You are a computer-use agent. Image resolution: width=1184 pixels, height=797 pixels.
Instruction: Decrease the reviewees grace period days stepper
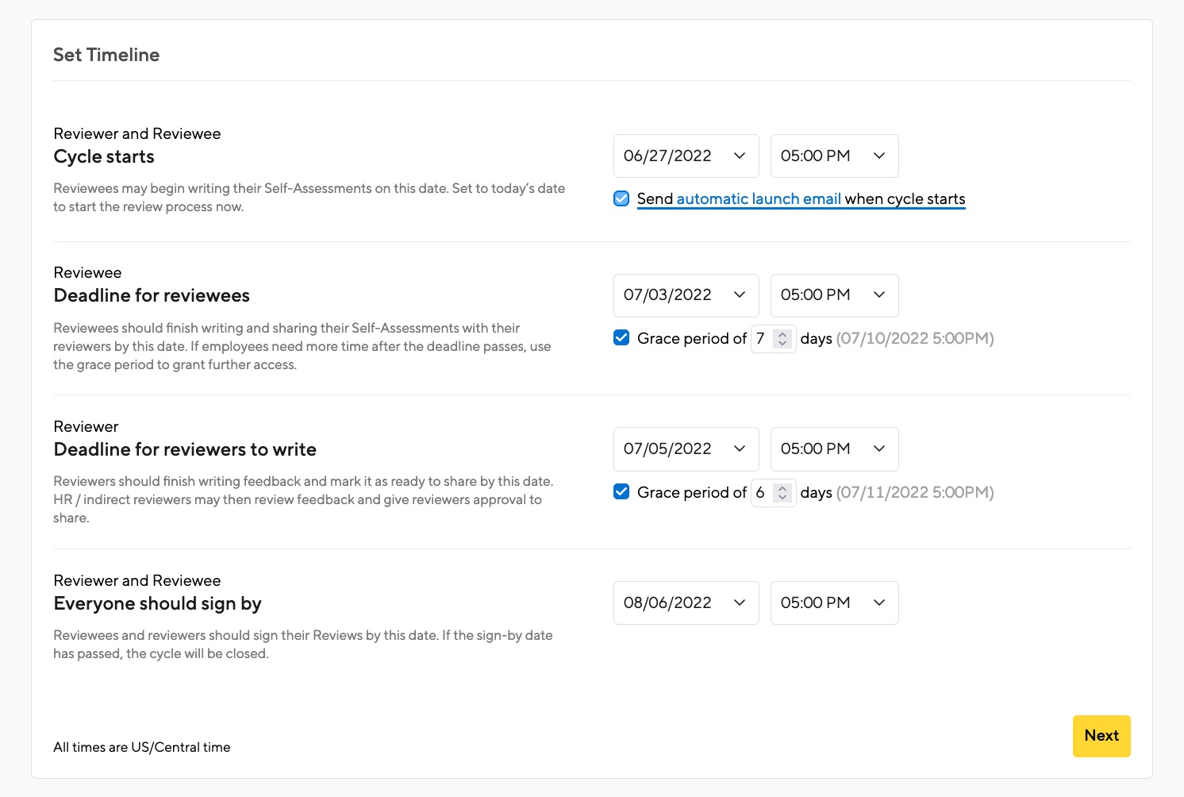[782, 344]
